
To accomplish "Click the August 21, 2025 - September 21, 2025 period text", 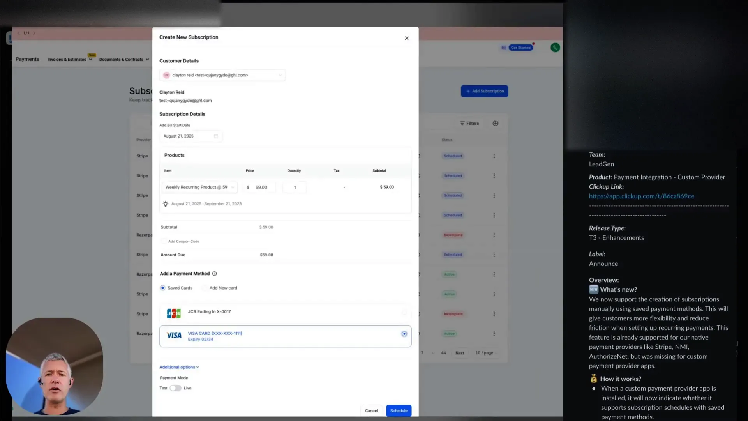I will click(206, 204).
